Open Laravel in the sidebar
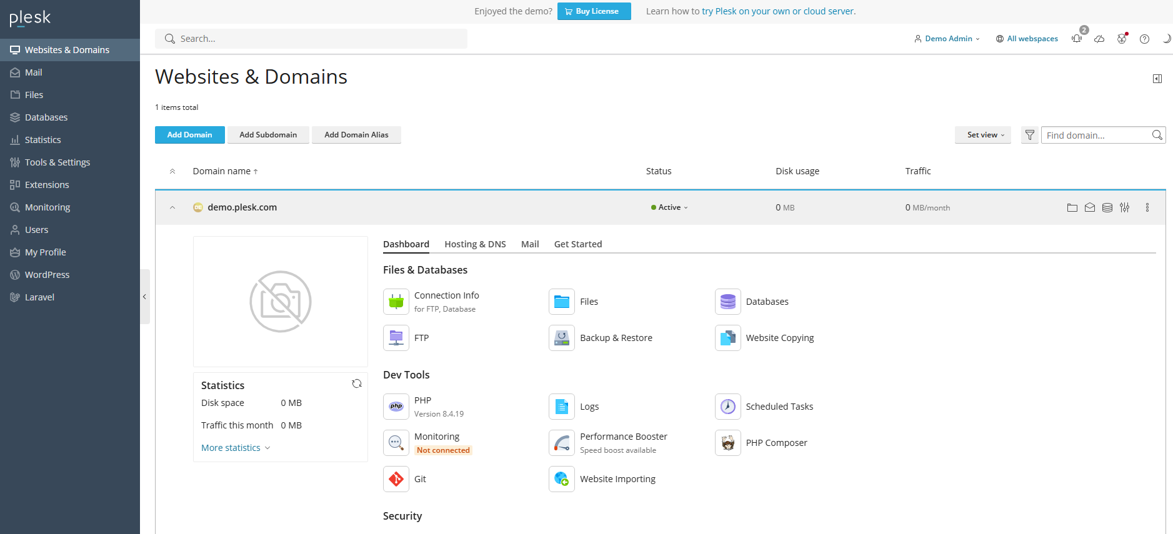The image size is (1173, 534). [70, 297]
